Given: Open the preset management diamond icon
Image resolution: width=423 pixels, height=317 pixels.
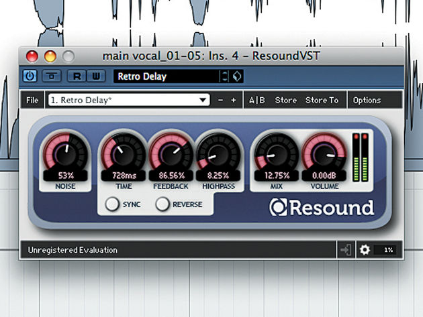Looking at the screenshot, I should (x=237, y=76).
